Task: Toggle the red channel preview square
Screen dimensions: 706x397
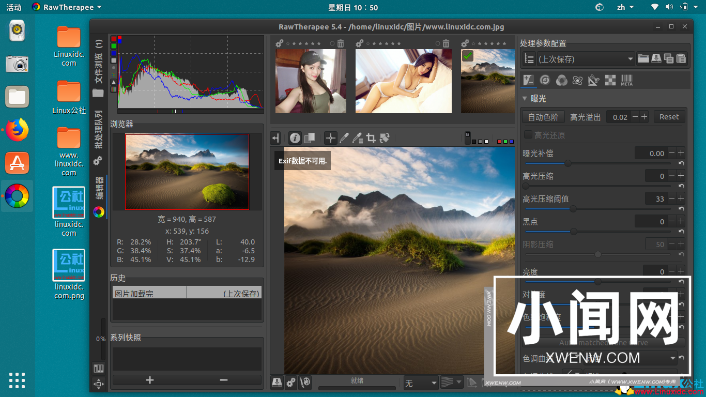Action: pyautogui.click(x=499, y=141)
